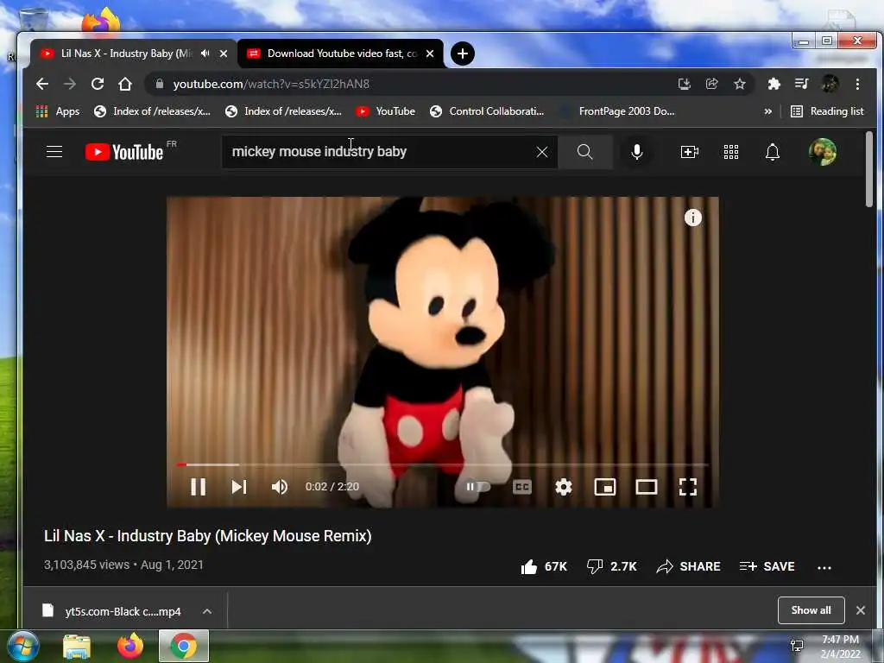This screenshot has height=663, width=884.
Task: Dislike the video (2.7K thumbs down)
Action: tap(611, 566)
